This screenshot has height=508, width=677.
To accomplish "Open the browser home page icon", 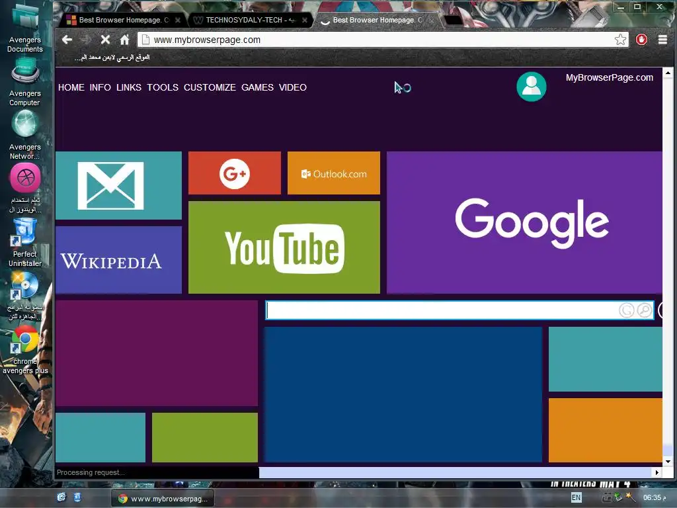I will click(x=124, y=40).
